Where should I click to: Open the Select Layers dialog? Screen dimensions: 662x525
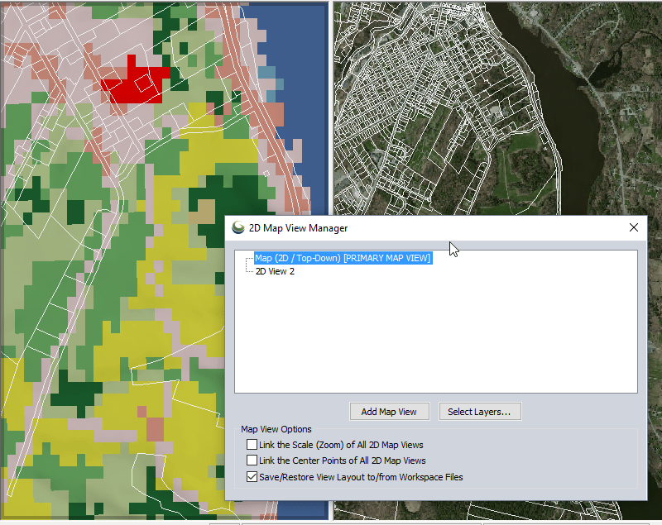480,411
